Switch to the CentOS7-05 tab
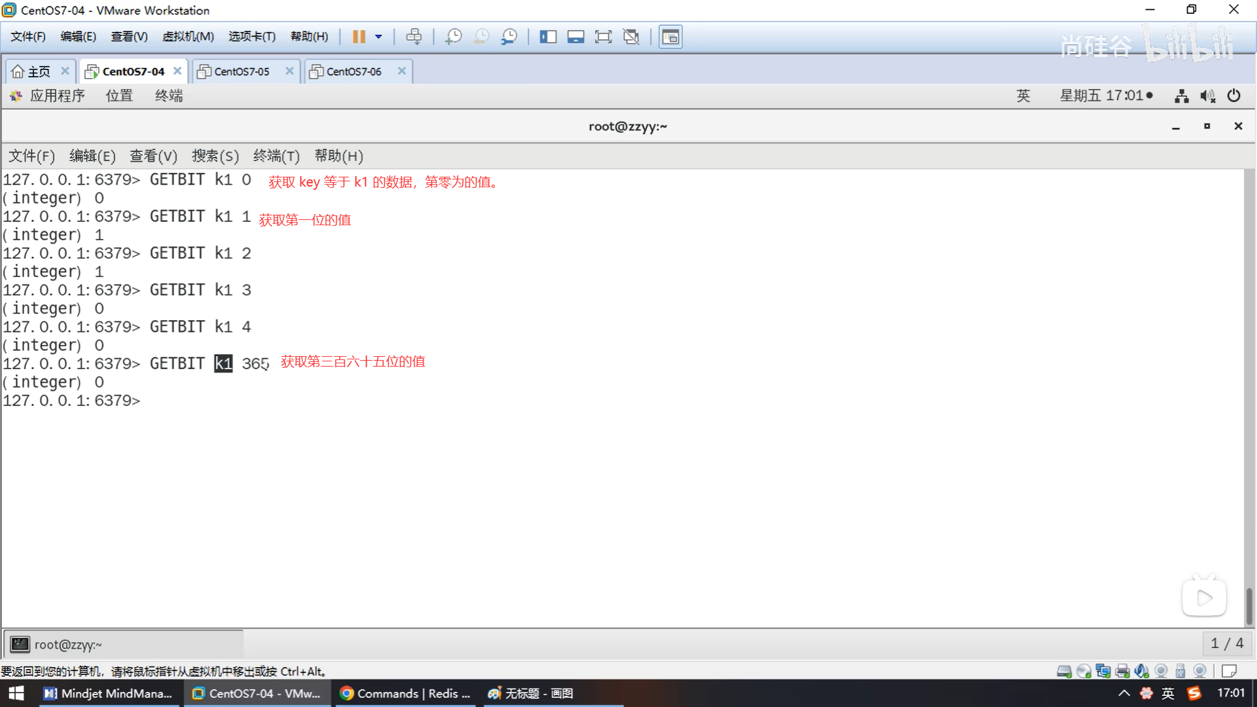 point(242,71)
